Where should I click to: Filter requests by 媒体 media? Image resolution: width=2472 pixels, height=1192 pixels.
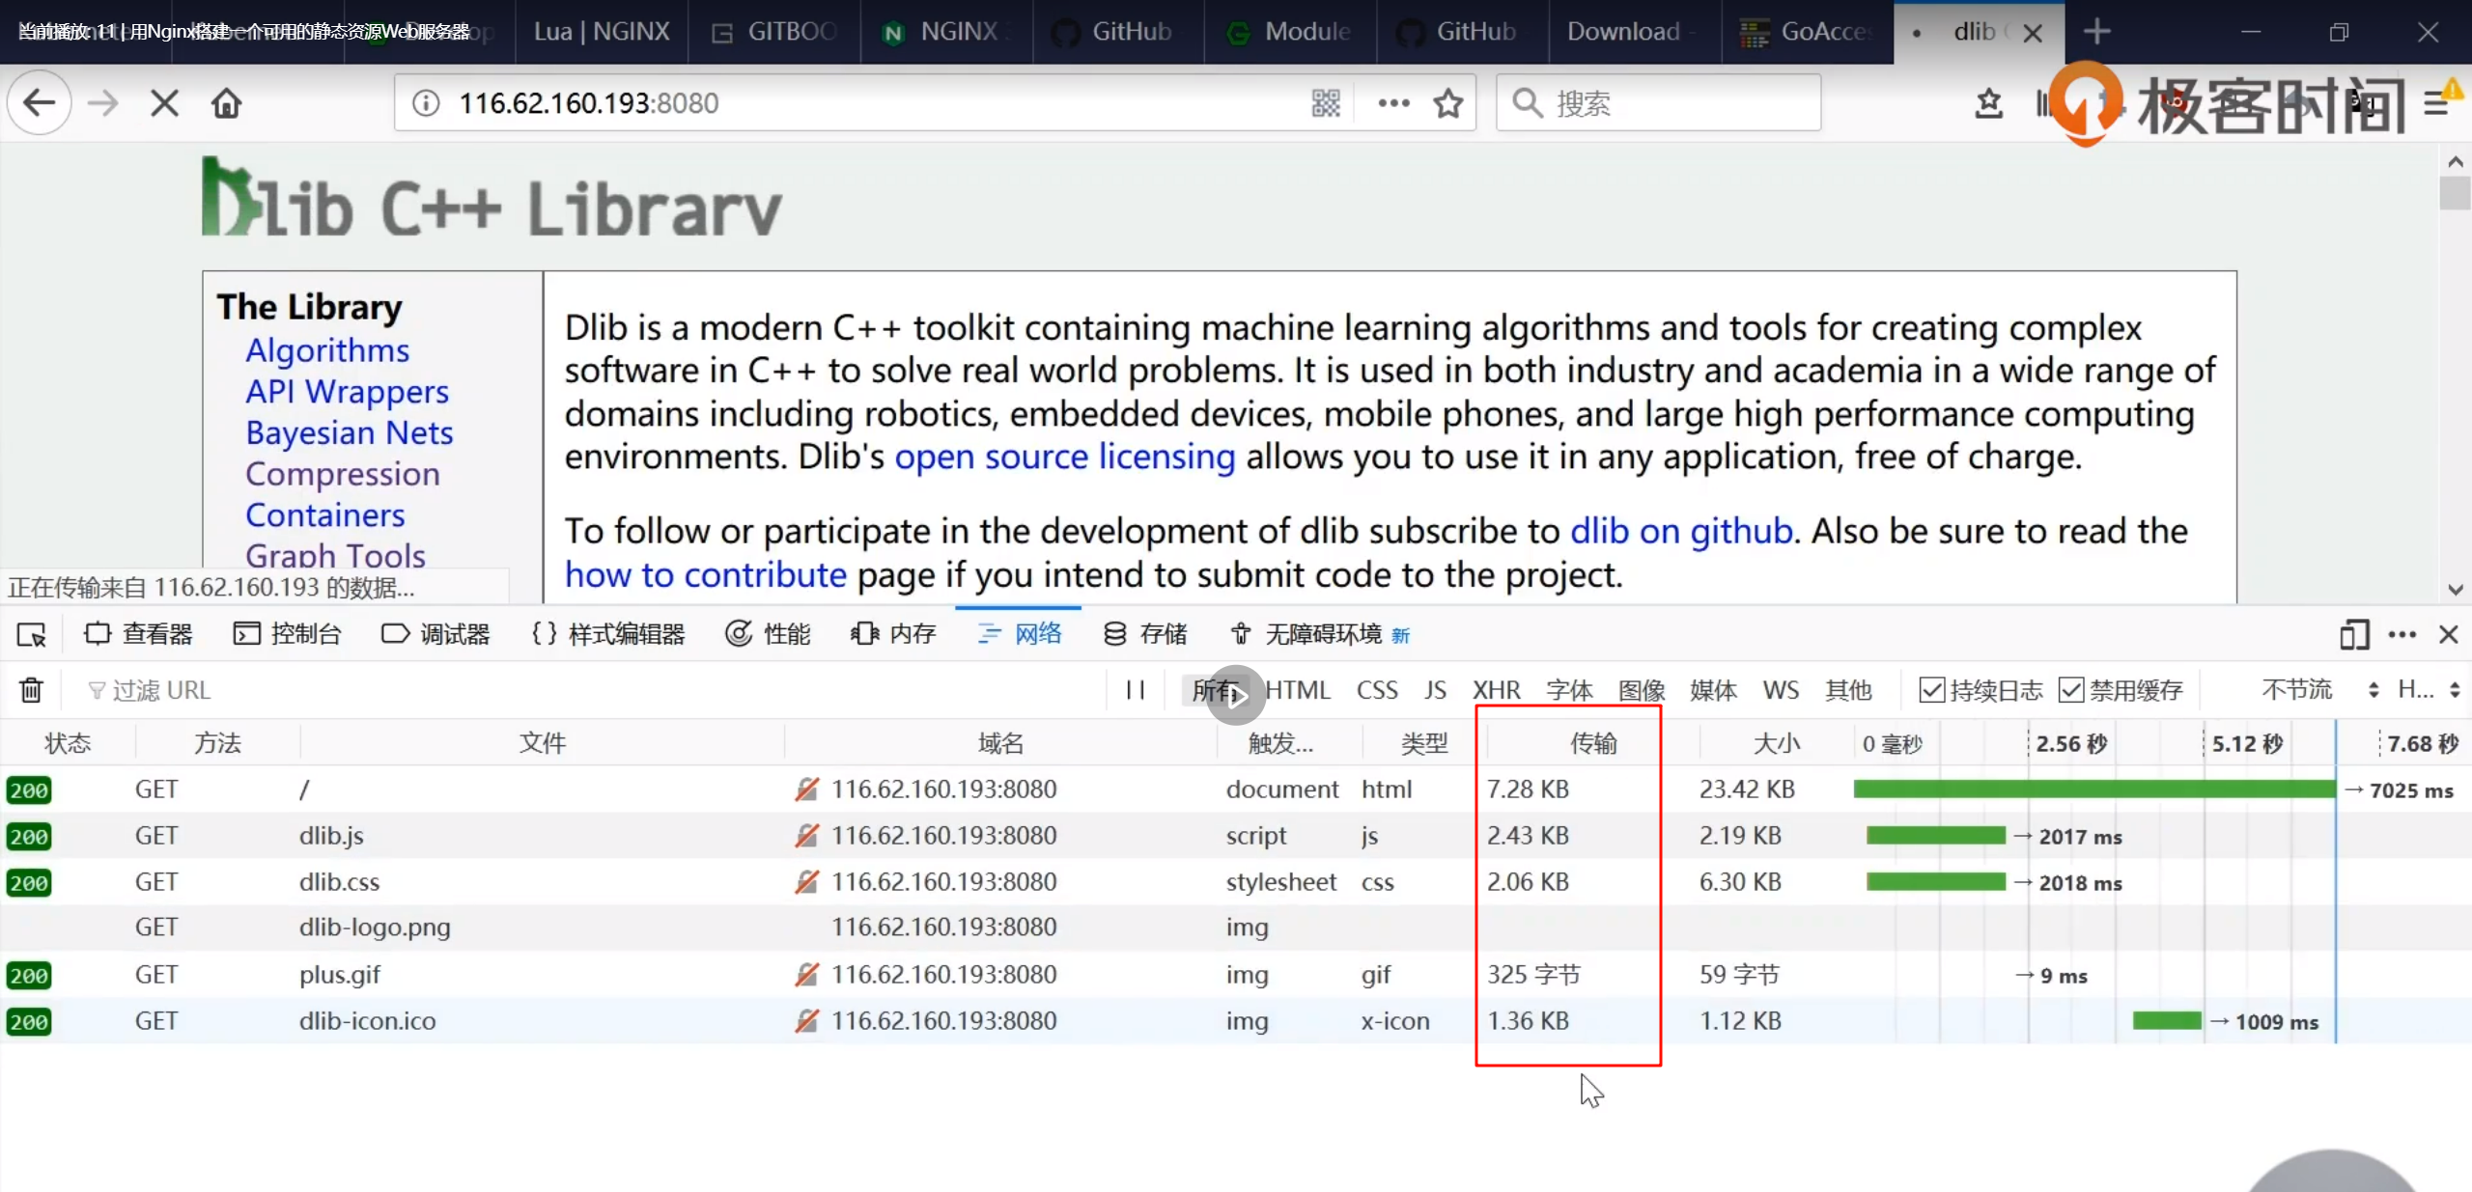(1713, 690)
